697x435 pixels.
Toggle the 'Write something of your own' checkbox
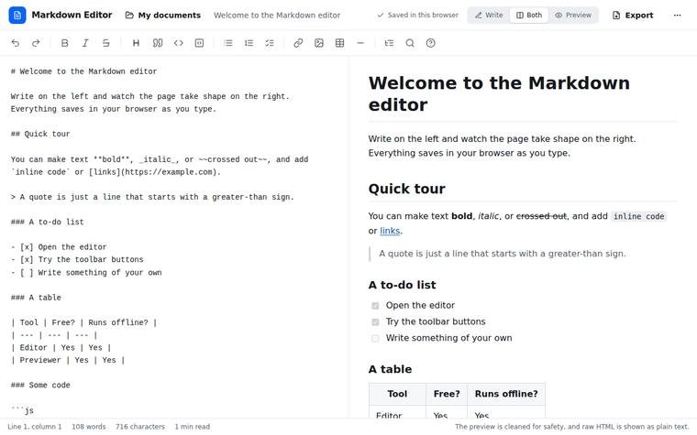point(375,338)
